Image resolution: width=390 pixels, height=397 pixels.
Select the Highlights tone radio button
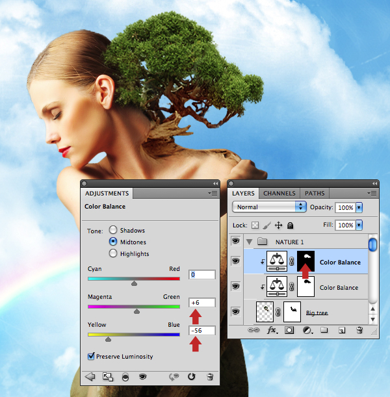coord(113,253)
